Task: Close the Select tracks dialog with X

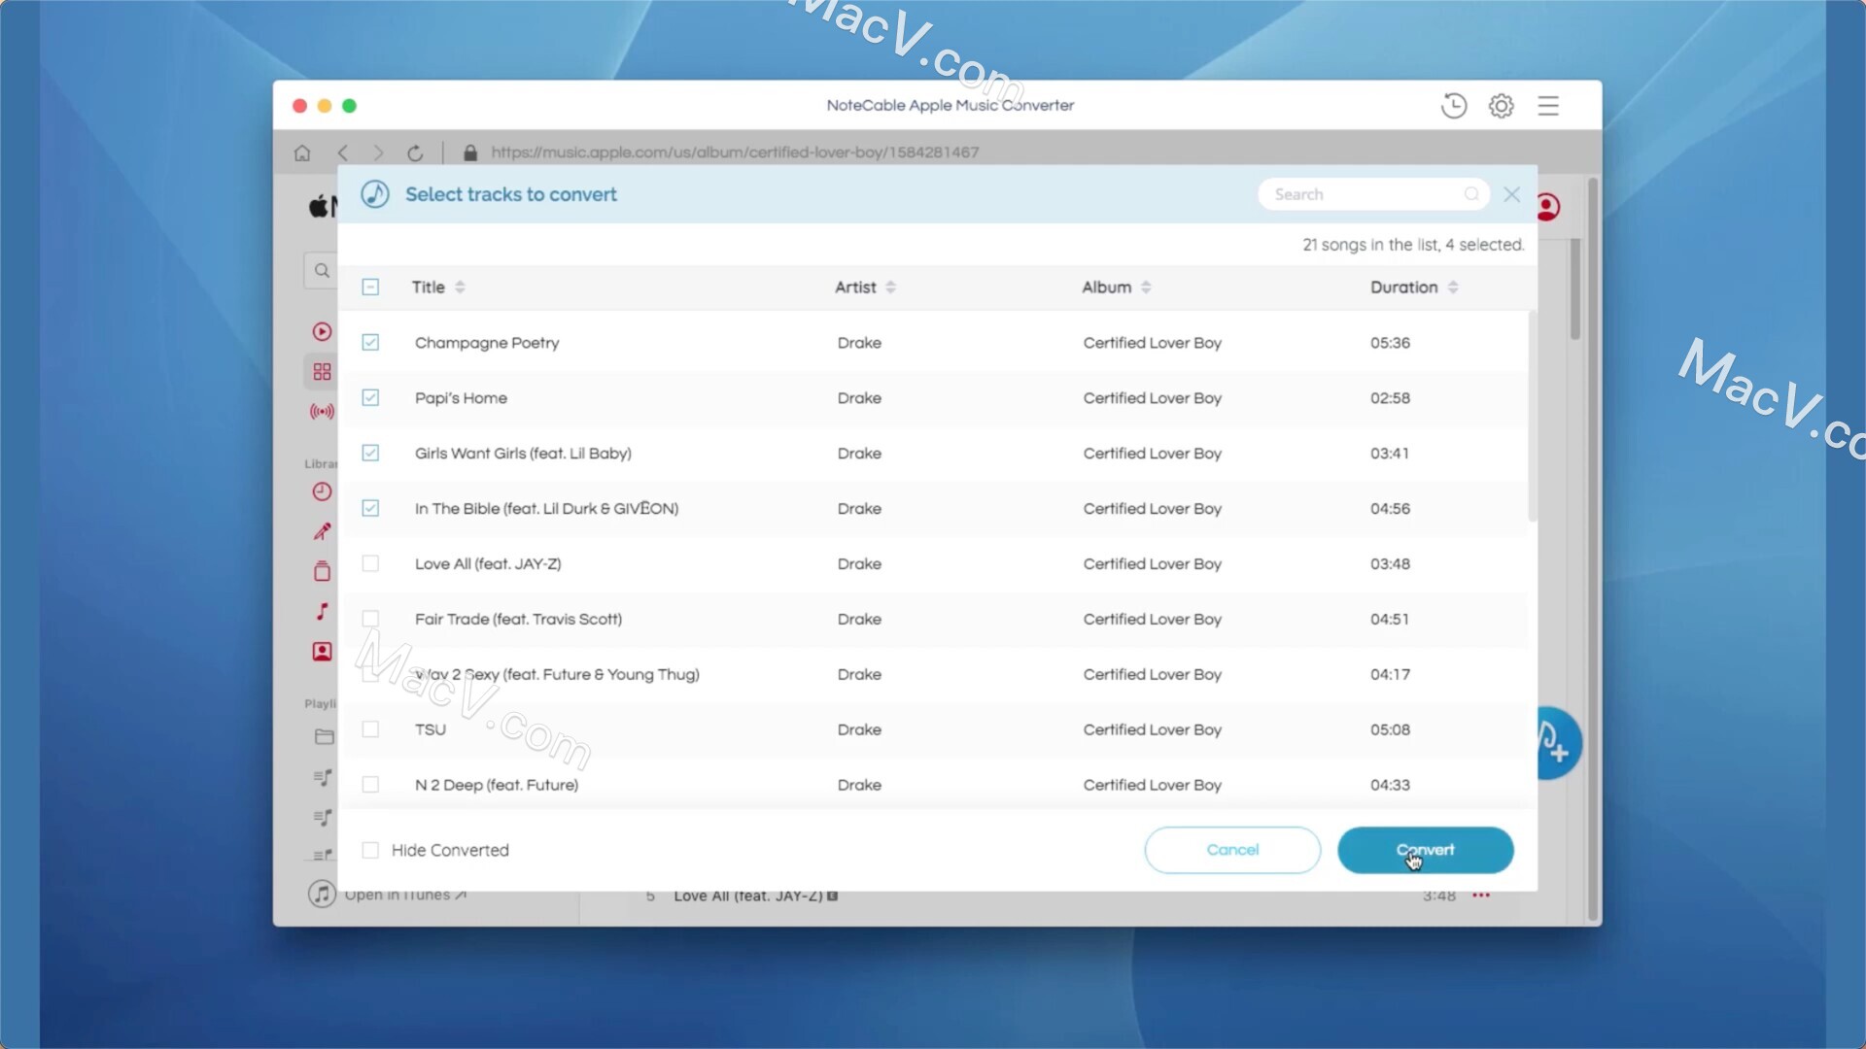Action: point(1511,194)
